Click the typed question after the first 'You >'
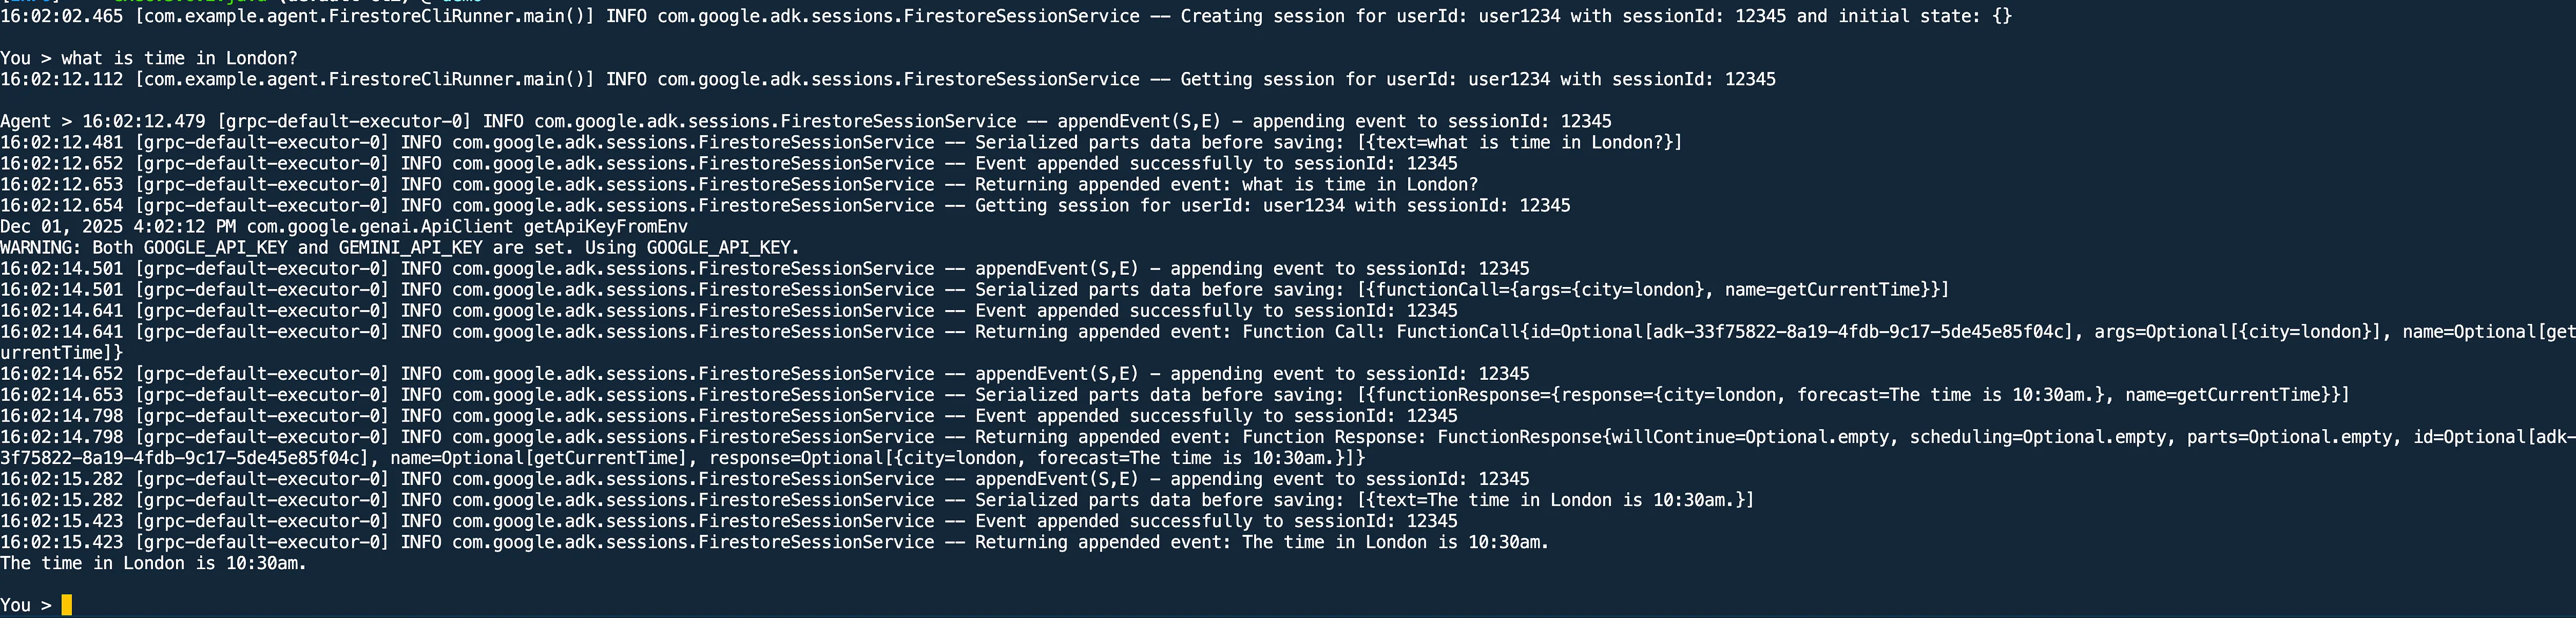 179,59
